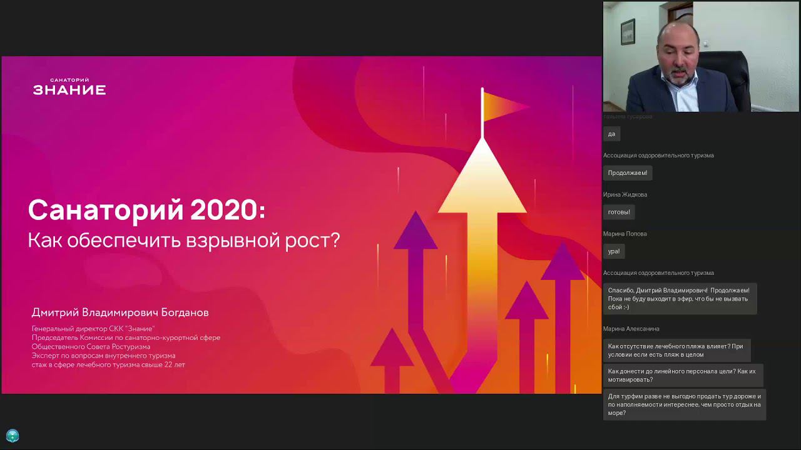
Task: Select the chat message "да"
Action: (611, 134)
